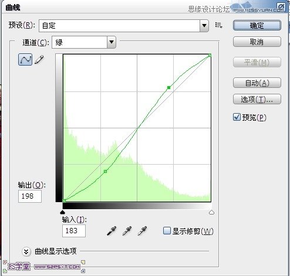Click the 输入 input value field

click(x=74, y=231)
